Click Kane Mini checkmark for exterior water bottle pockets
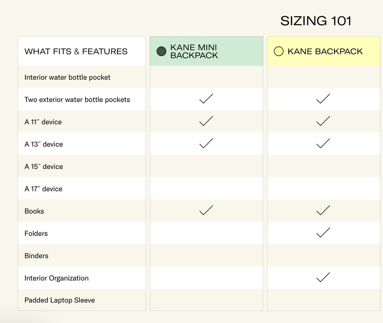This screenshot has height=323, width=383. 206,99
